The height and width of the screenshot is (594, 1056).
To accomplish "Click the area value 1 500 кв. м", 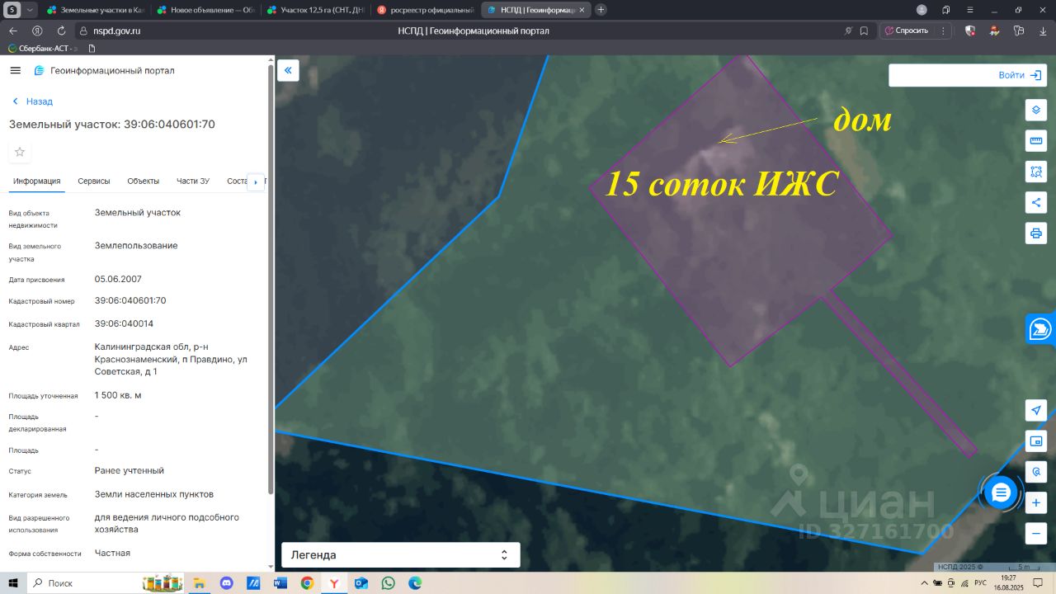I will [x=118, y=395].
